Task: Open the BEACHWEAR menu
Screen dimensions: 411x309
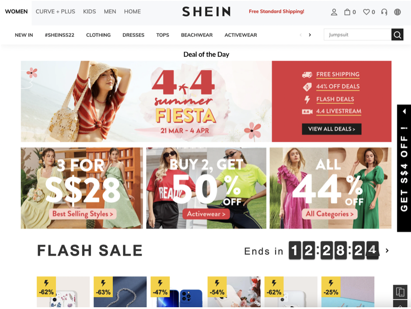Action: click(197, 35)
